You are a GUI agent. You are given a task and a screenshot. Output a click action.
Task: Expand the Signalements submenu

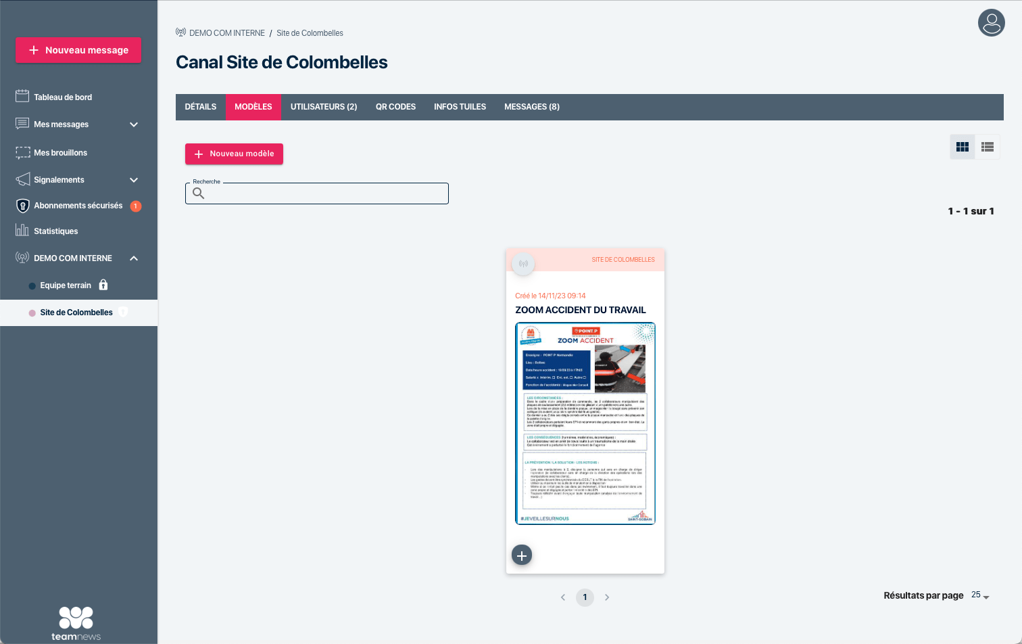click(x=134, y=180)
